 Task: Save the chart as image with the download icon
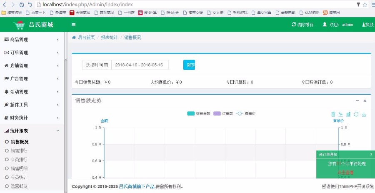364,114
